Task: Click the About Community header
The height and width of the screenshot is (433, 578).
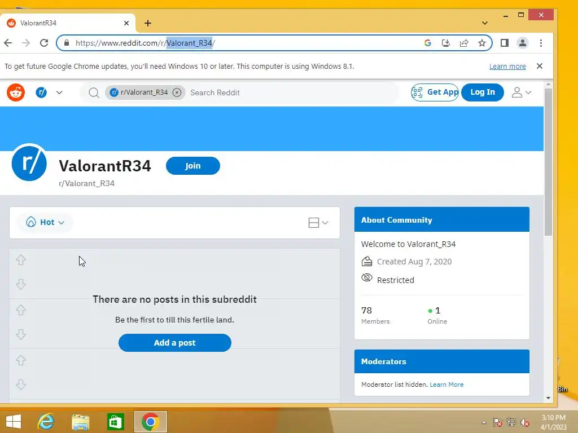Action: click(x=441, y=220)
